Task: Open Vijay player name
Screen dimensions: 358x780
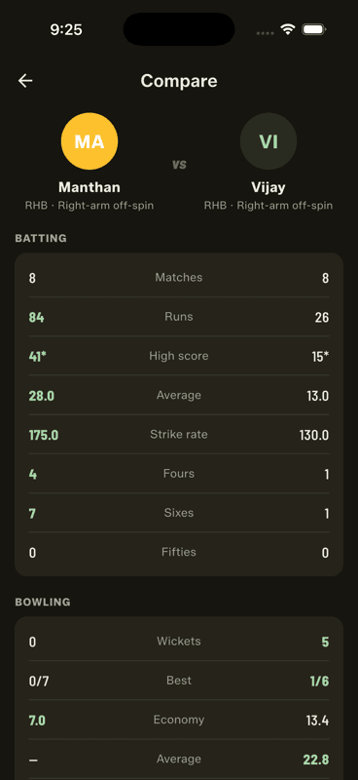Action: 268,187
